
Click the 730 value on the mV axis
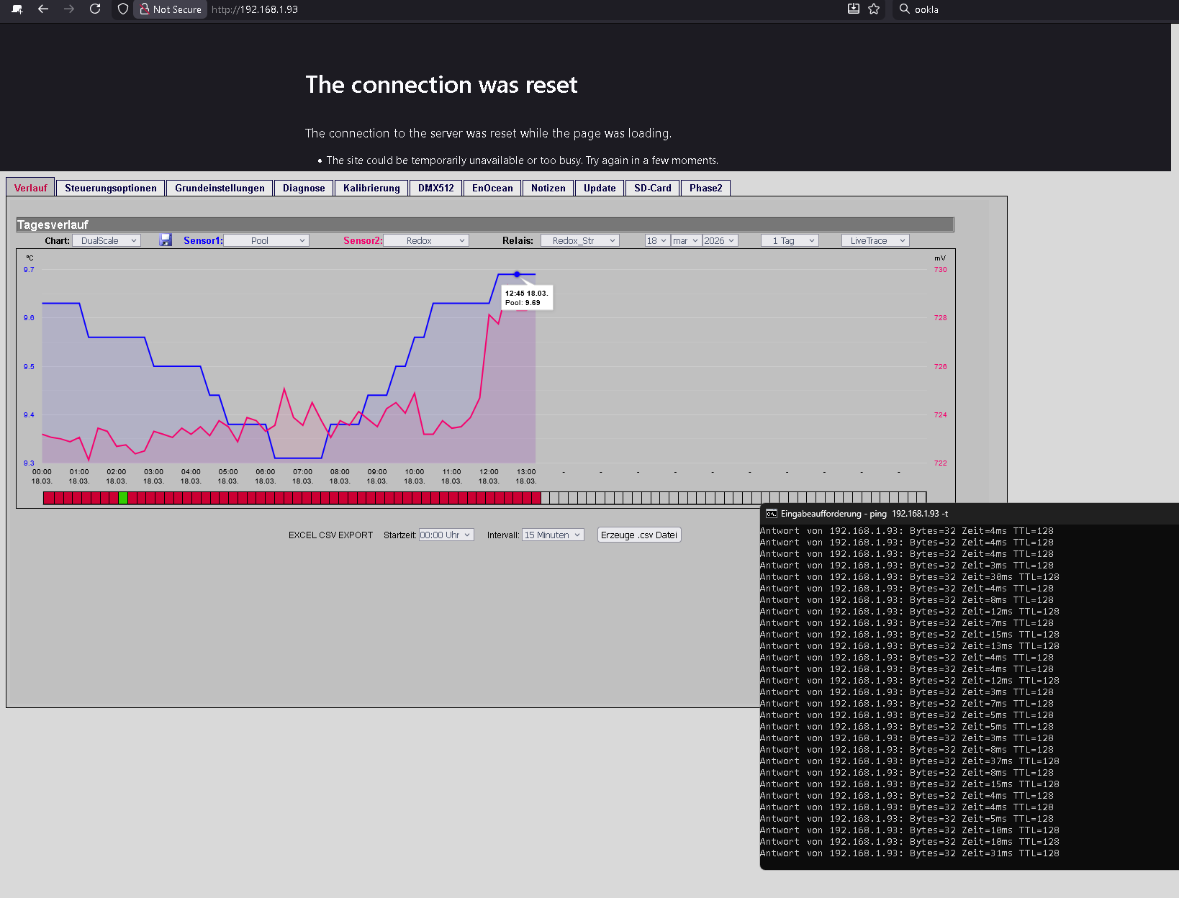(x=940, y=270)
